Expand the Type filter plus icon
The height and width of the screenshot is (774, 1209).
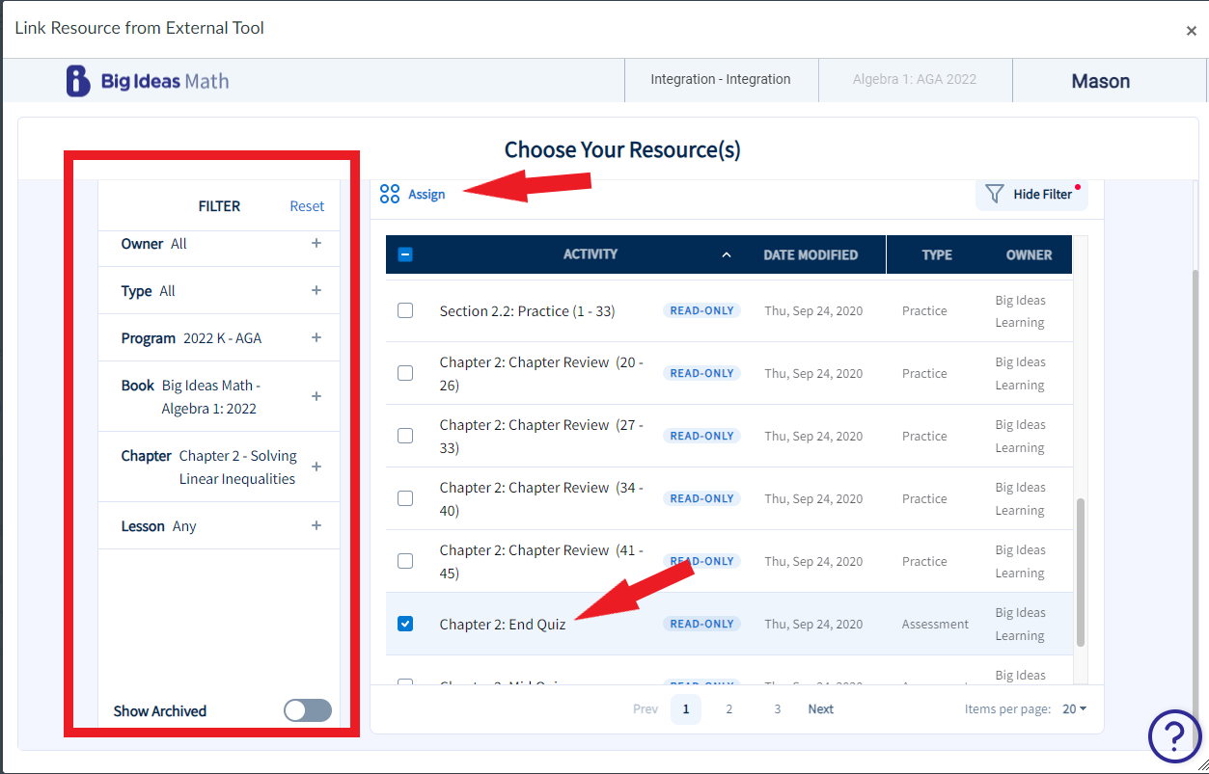click(x=316, y=291)
